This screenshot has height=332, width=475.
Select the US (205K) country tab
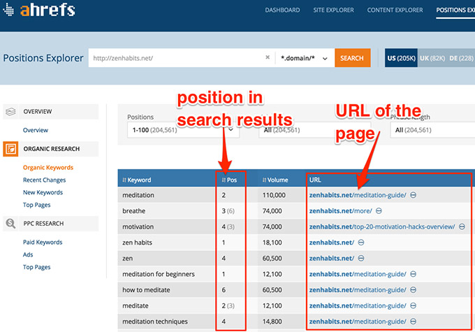401,58
